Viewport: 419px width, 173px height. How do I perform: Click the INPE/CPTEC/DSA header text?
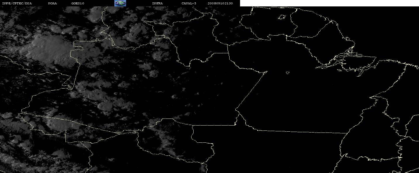click(x=17, y=3)
